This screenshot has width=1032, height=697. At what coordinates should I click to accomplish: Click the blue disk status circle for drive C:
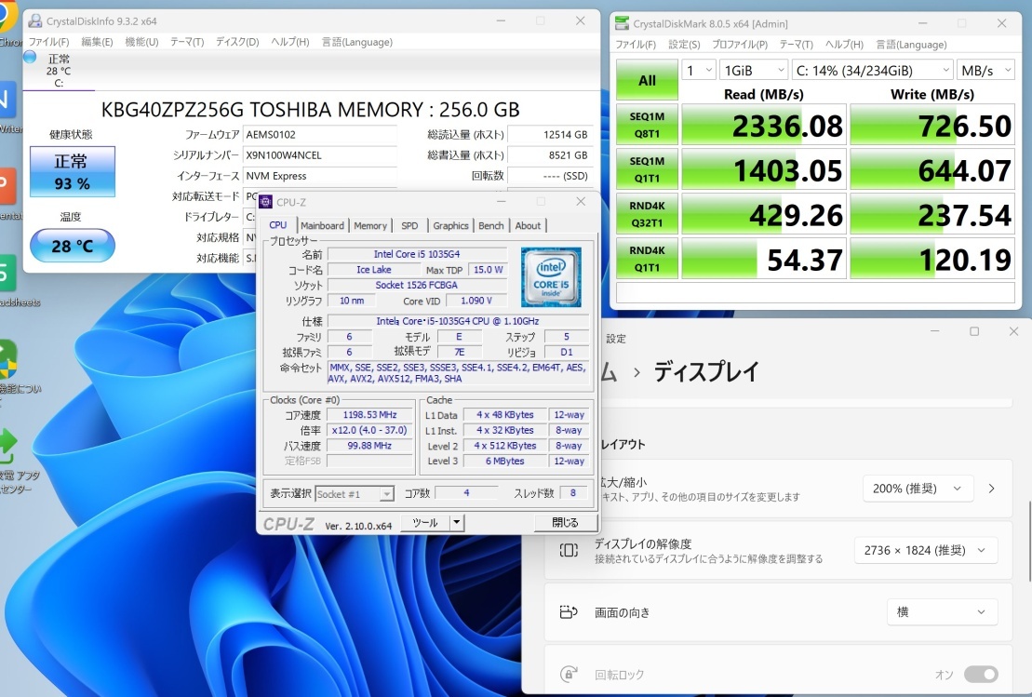30,58
